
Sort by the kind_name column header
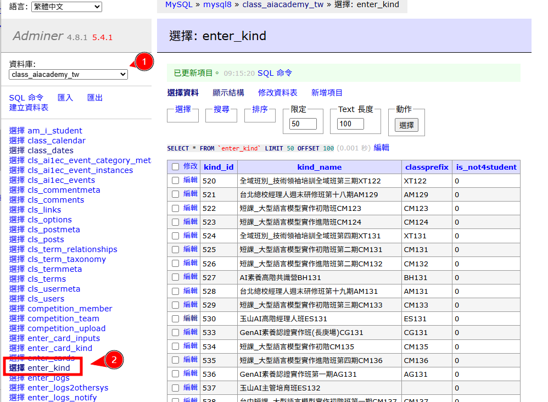(319, 167)
